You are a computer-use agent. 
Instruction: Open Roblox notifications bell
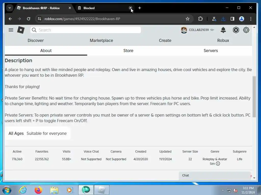coord(223,30)
